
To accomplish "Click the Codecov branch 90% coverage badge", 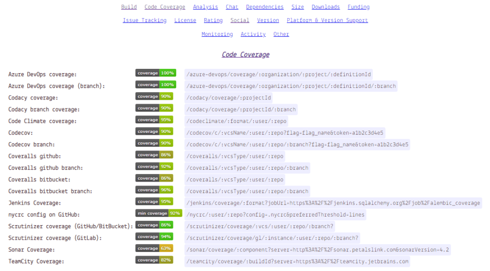I will [x=154, y=143].
